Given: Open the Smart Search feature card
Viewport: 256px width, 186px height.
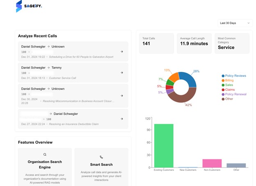Looking at the screenshot, I should tap(101, 167).
